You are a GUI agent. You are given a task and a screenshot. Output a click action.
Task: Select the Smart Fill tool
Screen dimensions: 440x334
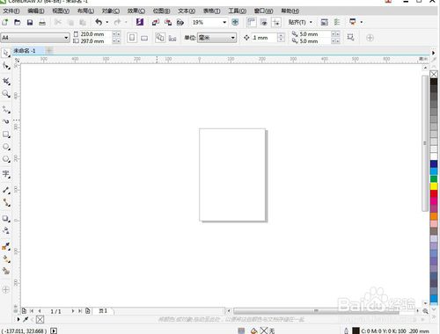(6, 271)
